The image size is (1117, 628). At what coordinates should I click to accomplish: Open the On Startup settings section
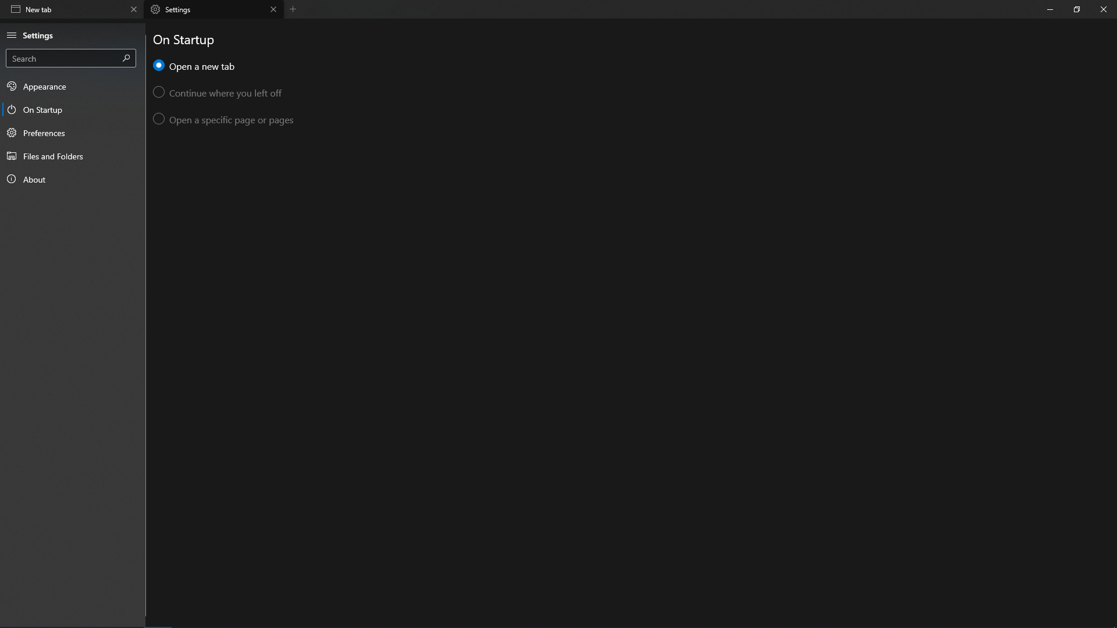[x=72, y=110]
